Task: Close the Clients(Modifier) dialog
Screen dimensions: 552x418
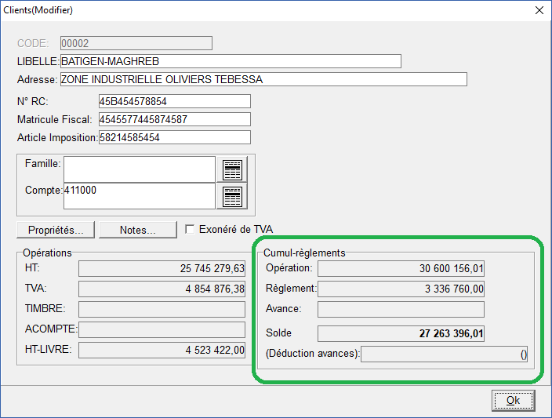Action: pyautogui.click(x=539, y=10)
